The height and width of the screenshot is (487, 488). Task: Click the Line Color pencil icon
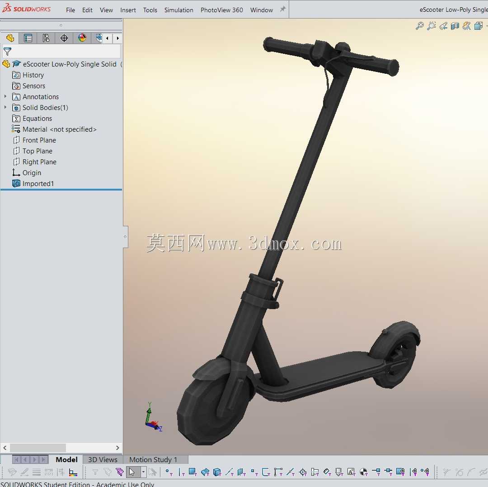click(x=24, y=472)
